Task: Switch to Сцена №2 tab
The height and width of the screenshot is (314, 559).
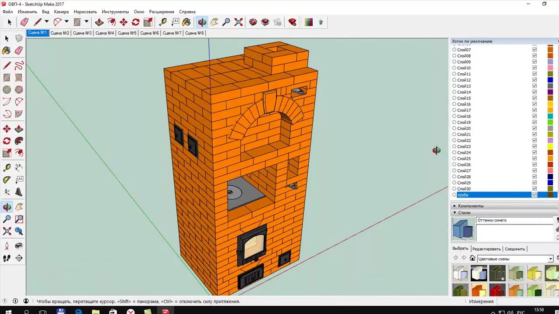Action: pos(60,33)
